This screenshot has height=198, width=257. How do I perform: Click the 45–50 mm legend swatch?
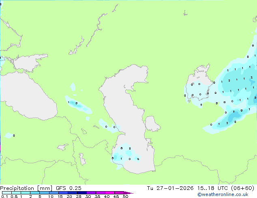pyautogui.click(x=119, y=193)
